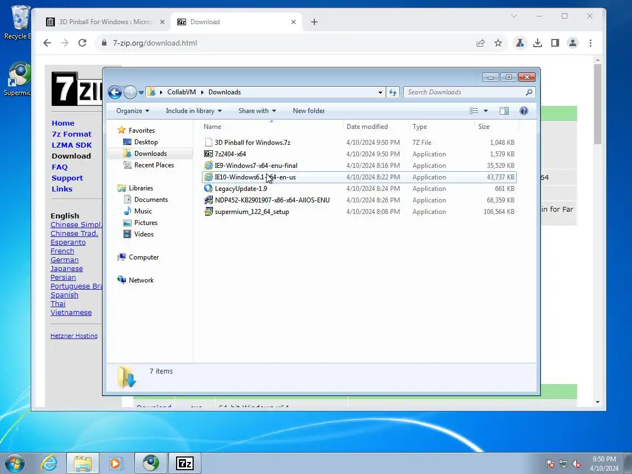Toggle the preview pane button
This screenshot has width=632, height=474.
click(504, 111)
